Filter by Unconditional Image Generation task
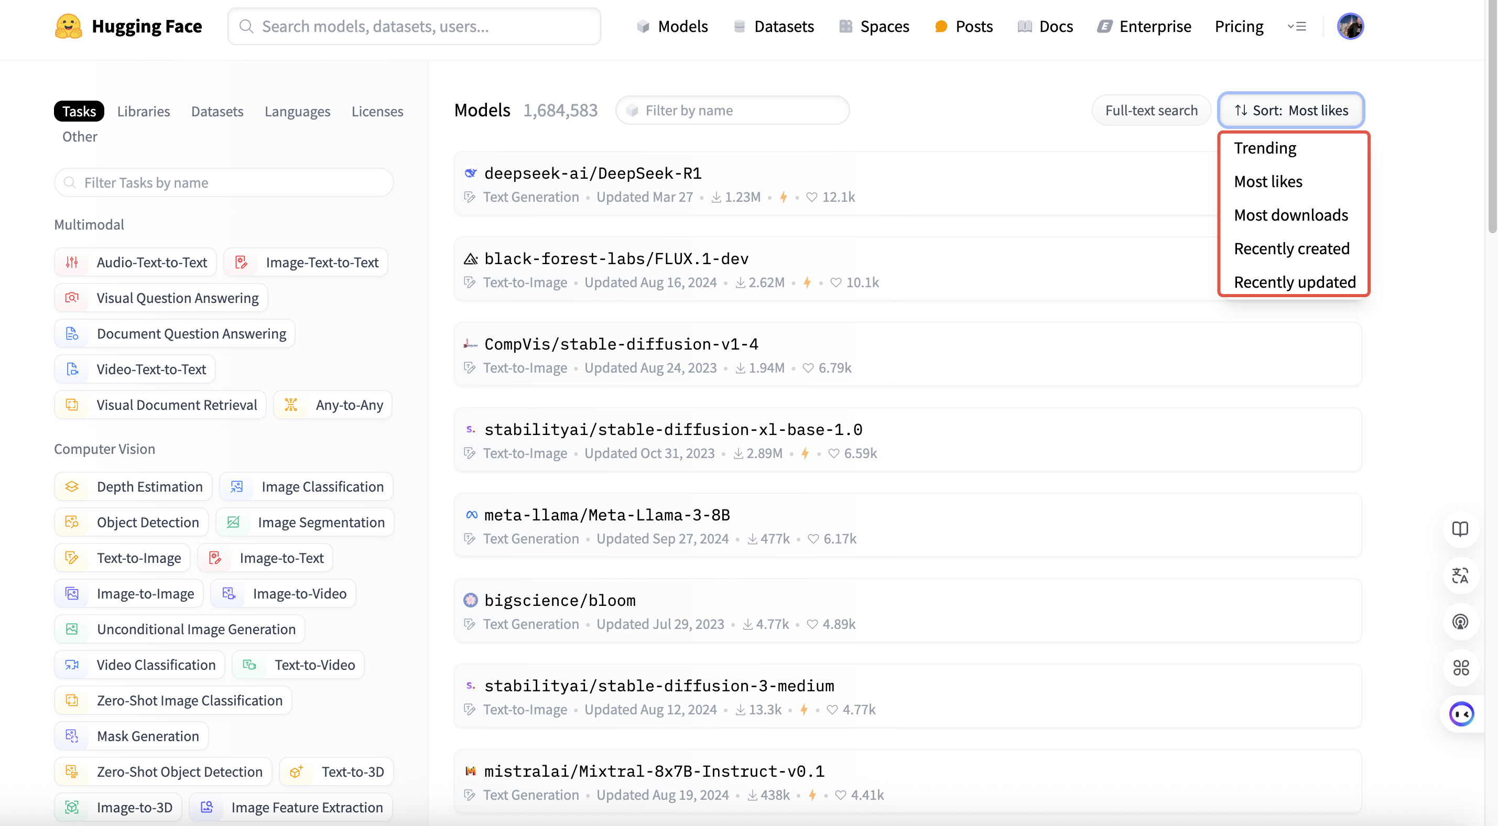 click(x=180, y=629)
